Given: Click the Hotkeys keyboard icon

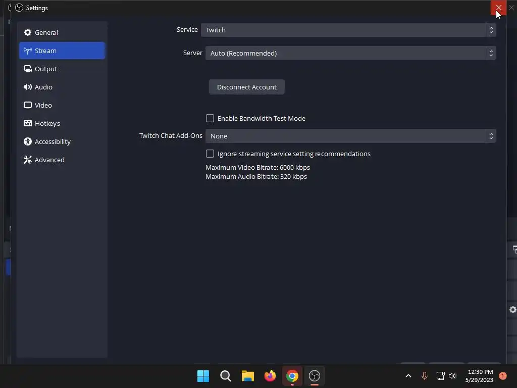Looking at the screenshot, I should pyautogui.click(x=28, y=123).
